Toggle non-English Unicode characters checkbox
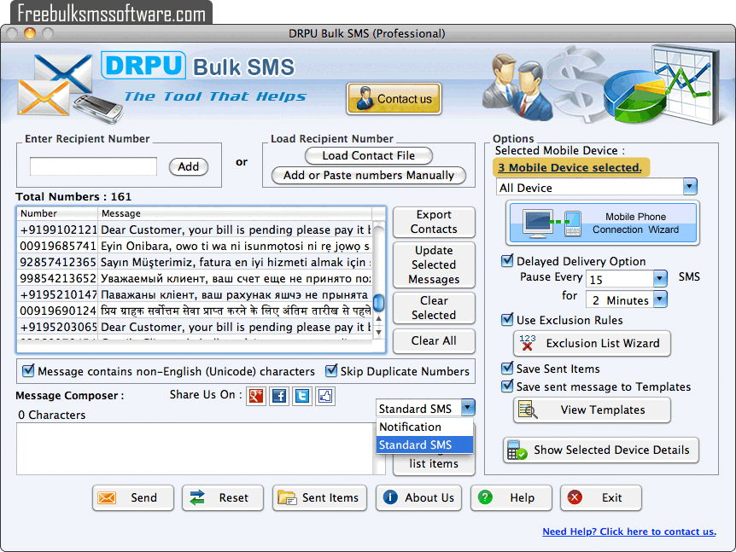The width and height of the screenshot is (736, 552). point(28,370)
